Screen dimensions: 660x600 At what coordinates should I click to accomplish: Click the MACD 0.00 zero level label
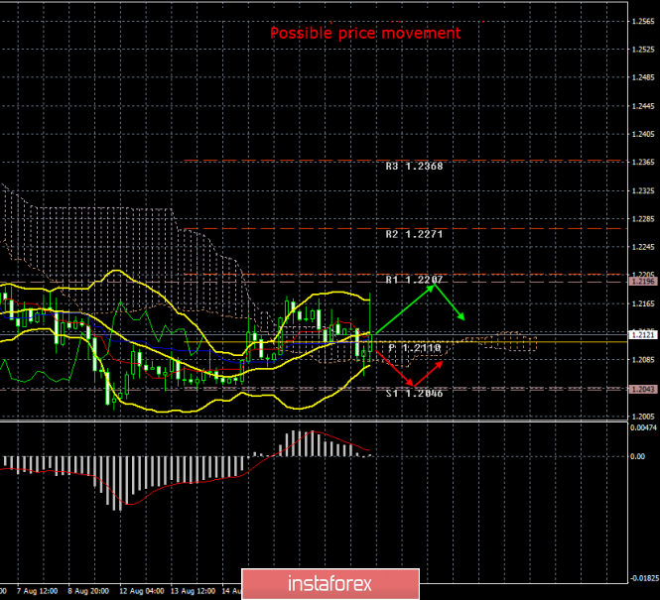pos(638,456)
